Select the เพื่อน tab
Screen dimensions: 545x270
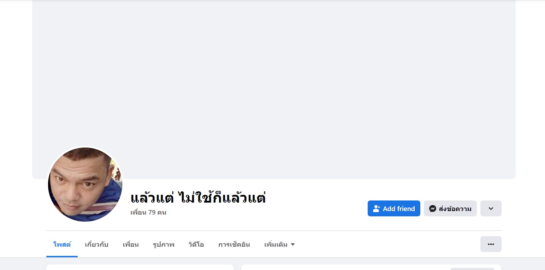(x=131, y=245)
